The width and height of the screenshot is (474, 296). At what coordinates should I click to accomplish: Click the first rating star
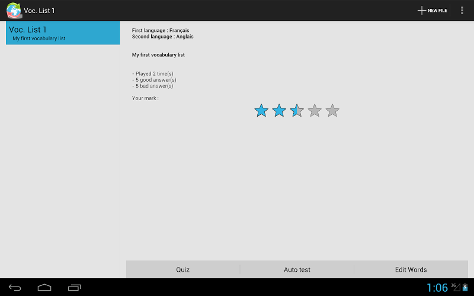261,111
